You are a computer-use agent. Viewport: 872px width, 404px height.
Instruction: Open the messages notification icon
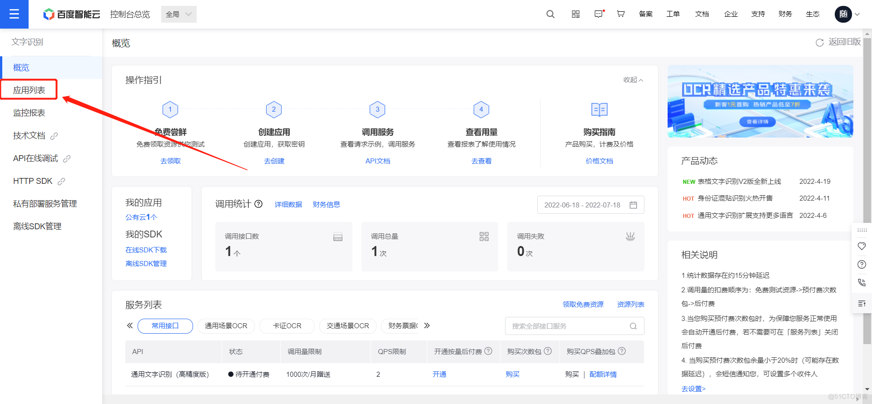[599, 14]
